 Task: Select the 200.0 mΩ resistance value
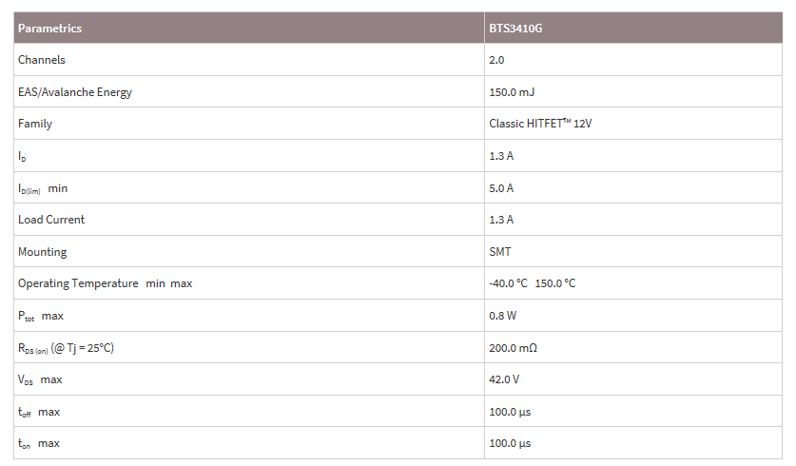514,348
